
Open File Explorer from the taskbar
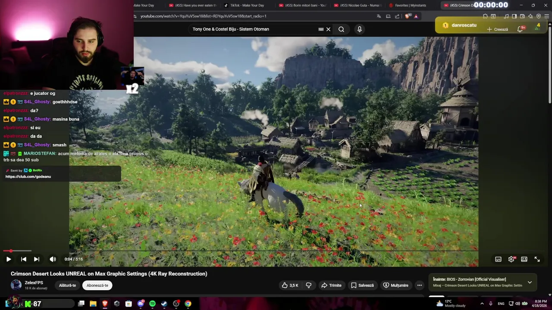tap(93, 304)
